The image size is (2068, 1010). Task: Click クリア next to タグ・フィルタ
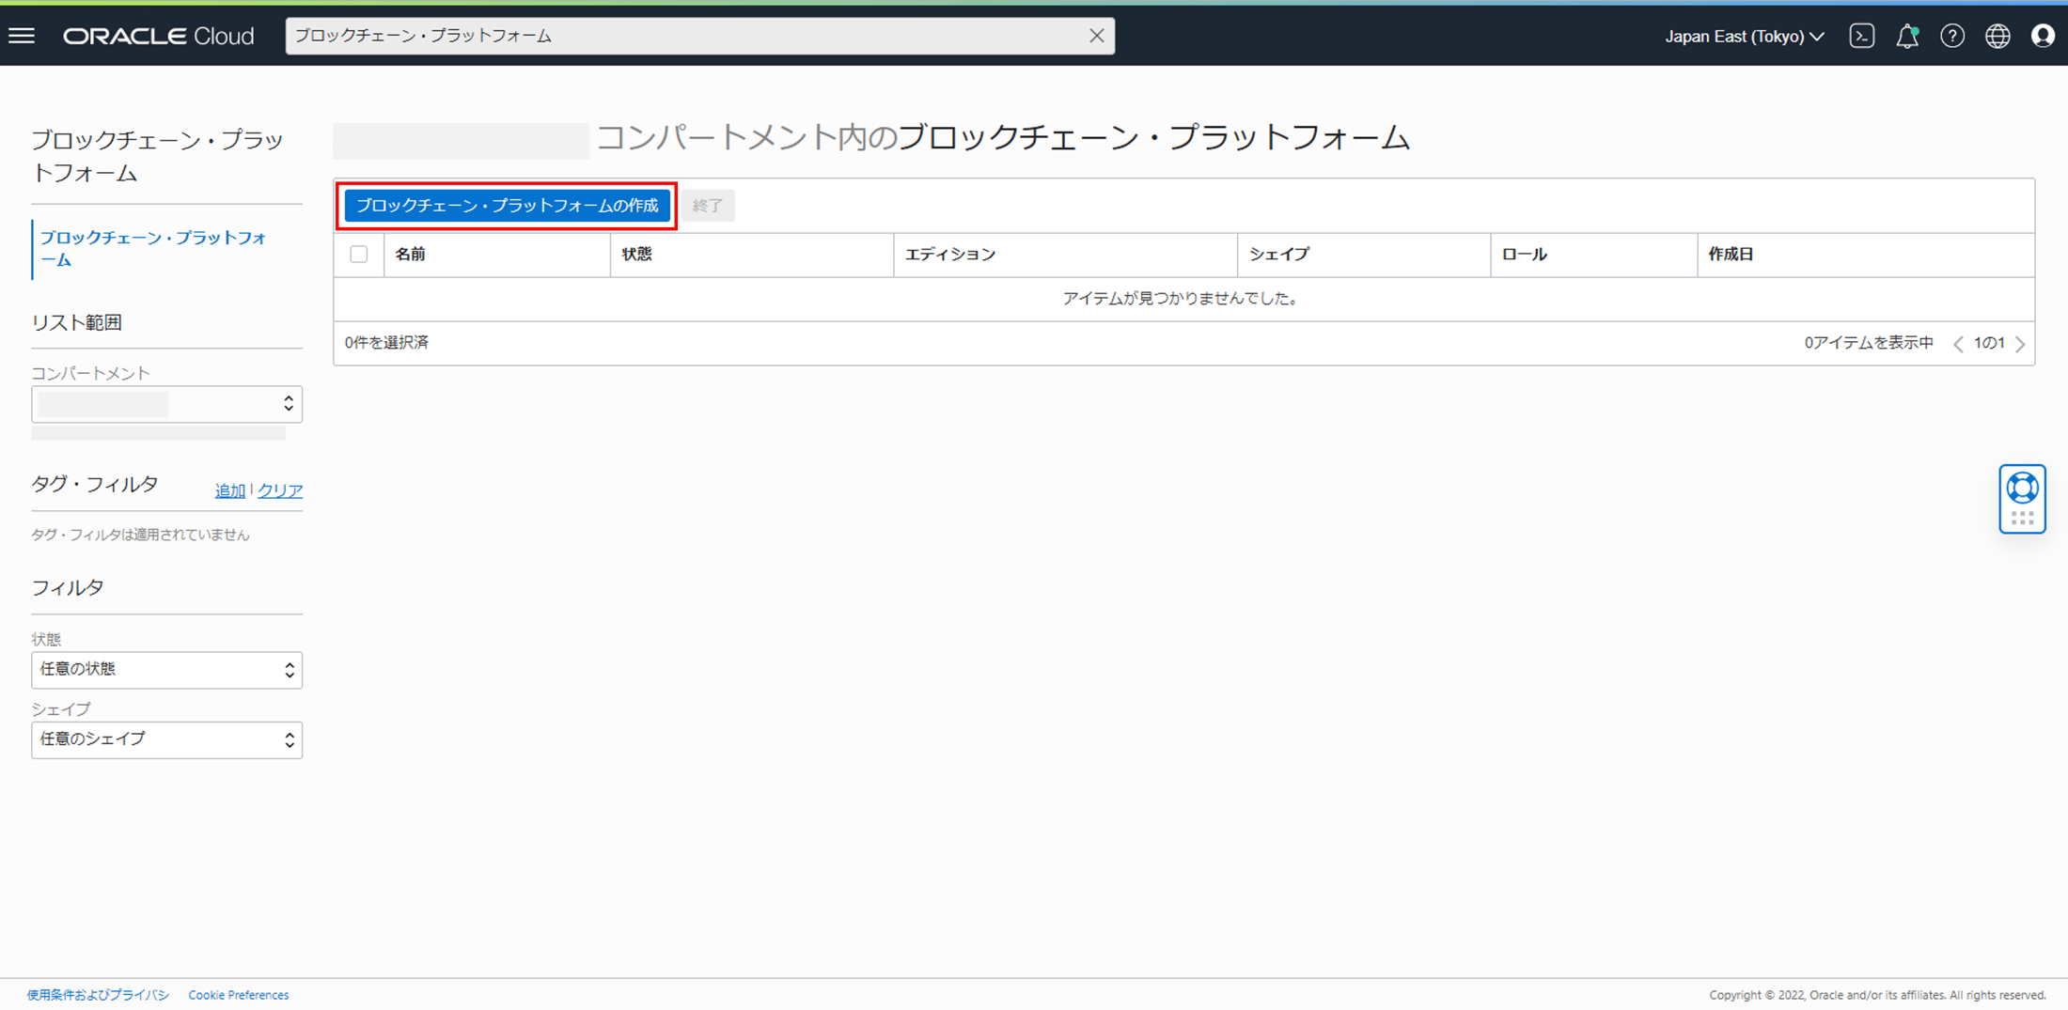[279, 489]
